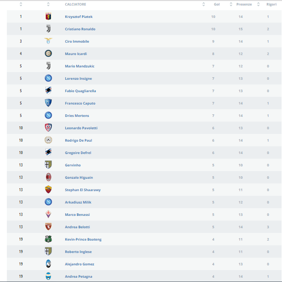
Task: Click the Lazio eagle crest beside Ciro Immobile
Action: [x=48, y=41]
